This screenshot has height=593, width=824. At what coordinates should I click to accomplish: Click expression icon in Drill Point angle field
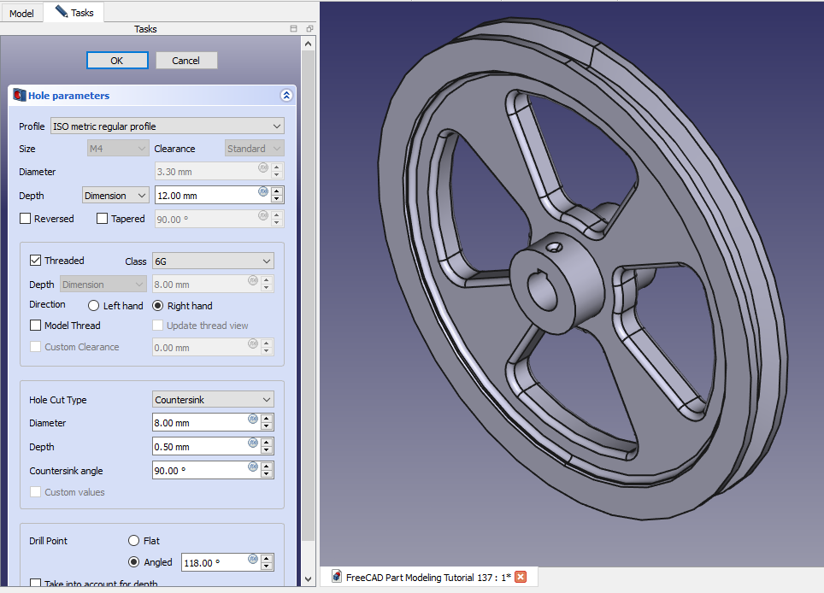click(x=253, y=559)
